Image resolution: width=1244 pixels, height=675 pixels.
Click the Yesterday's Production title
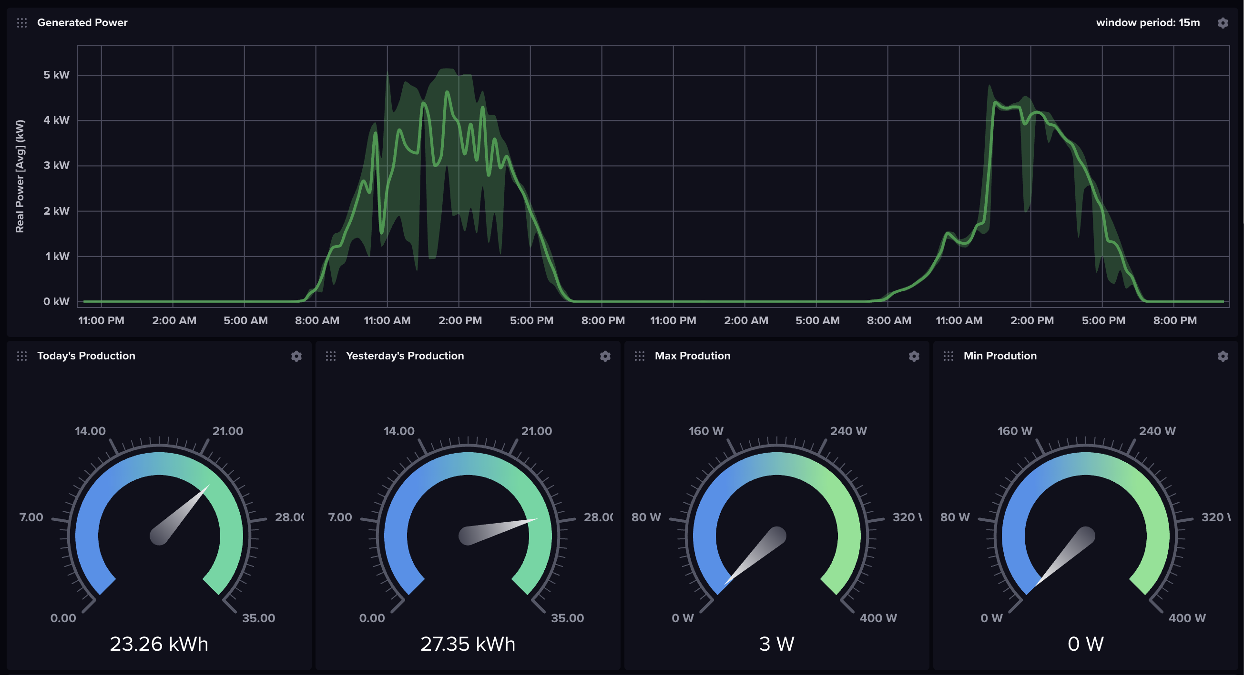pos(405,356)
